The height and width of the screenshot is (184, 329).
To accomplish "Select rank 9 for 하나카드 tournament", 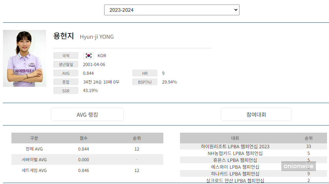I will coord(309,174).
